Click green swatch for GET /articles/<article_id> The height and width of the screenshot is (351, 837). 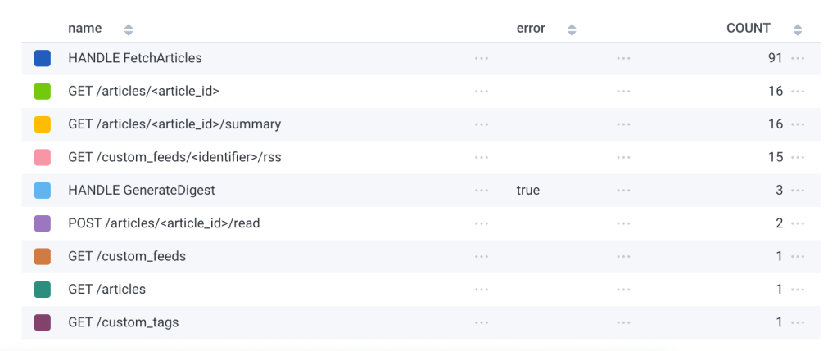pyautogui.click(x=43, y=92)
